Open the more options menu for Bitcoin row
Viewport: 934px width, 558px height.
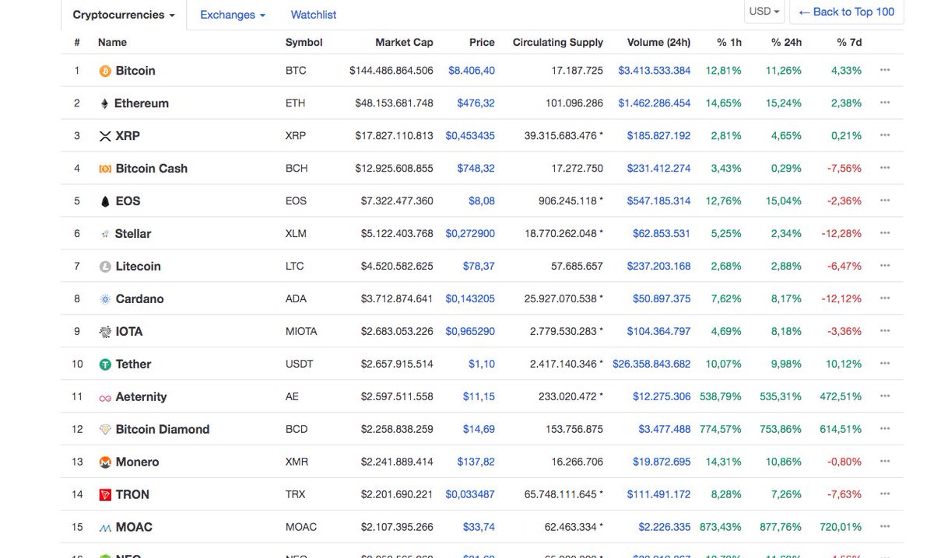coord(885,70)
